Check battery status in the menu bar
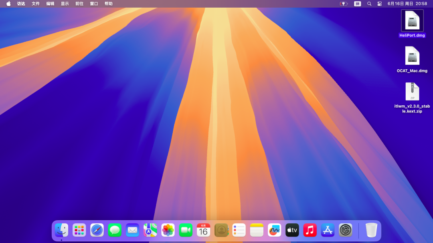Screen dimensions: 433x243 coord(344,4)
